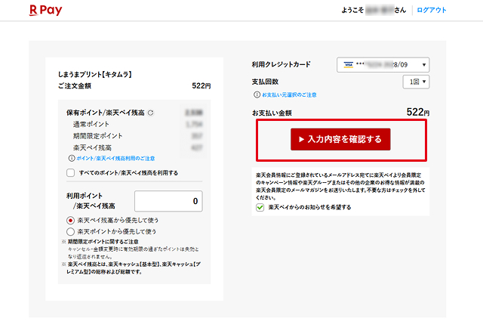Viewport: 483px width, 328px height.
Task: Click 入力内容を確認する button
Action: pyautogui.click(x=340, y=140)
